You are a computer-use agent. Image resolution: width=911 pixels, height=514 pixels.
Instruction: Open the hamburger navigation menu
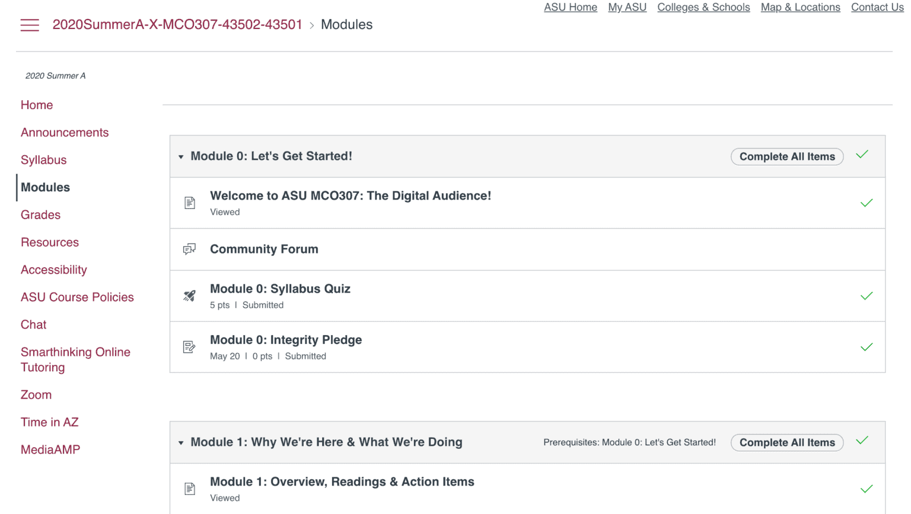pos(30,25)
